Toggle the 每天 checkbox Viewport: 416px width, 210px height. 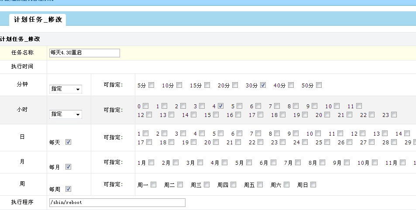(68, 142)
